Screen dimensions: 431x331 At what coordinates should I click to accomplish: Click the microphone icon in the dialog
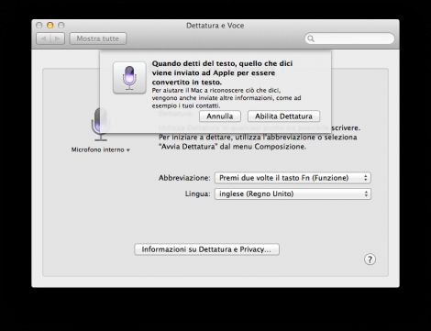pyautogui.click(x=129, y=78)
